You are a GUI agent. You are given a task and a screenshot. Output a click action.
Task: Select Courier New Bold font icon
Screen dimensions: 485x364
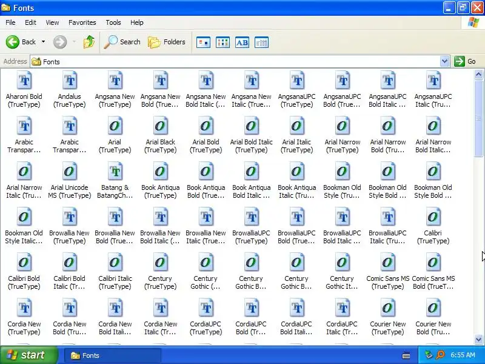coord(433,308)
